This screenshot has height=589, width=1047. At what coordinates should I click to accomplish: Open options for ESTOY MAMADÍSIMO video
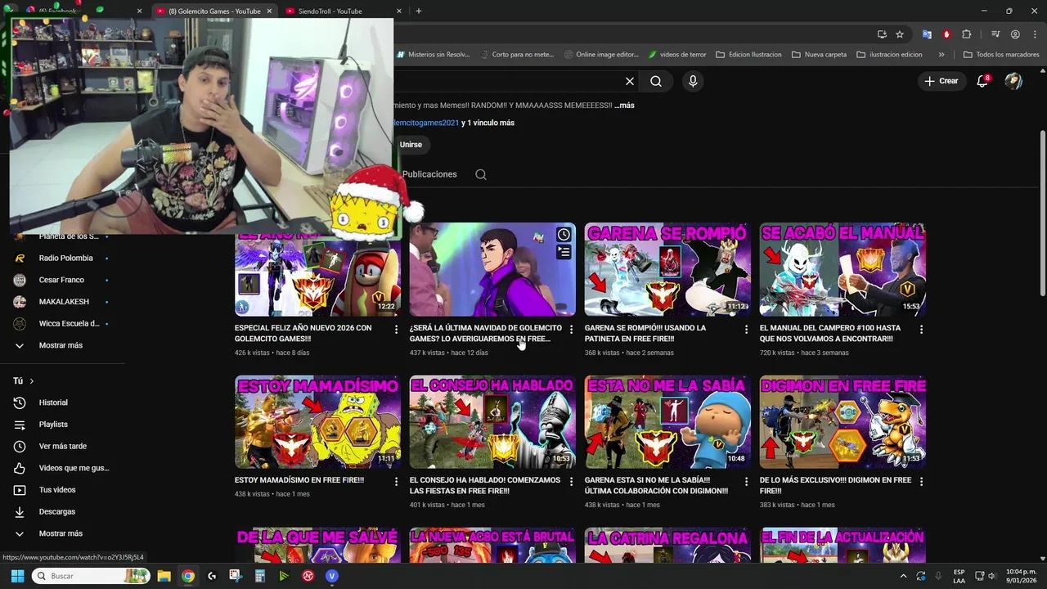pyautogui.click(x=396, y=482)
